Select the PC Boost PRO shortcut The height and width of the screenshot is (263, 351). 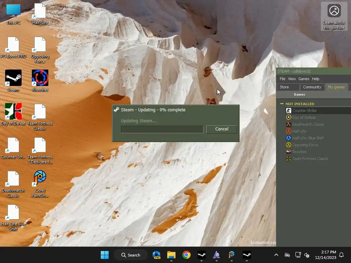tap(13, 47)
